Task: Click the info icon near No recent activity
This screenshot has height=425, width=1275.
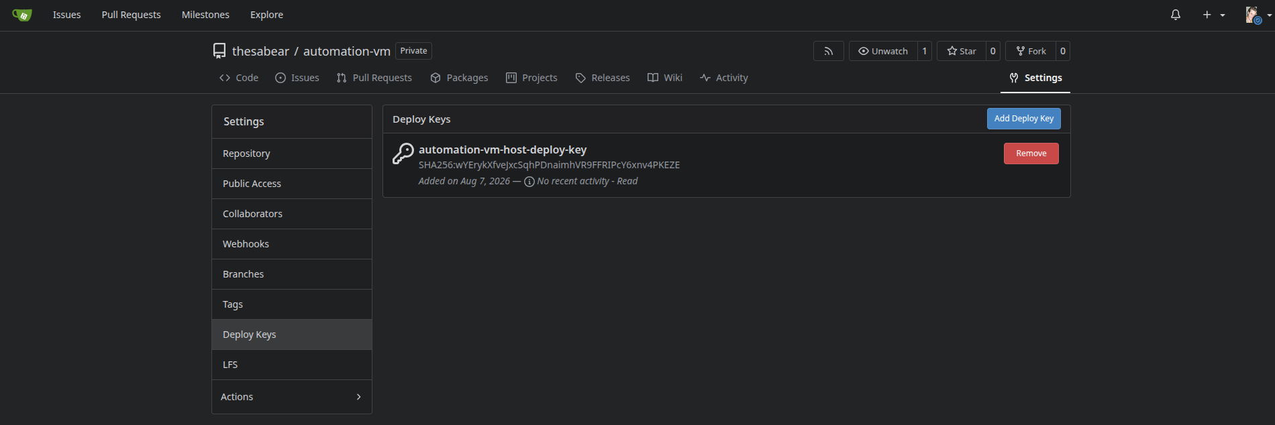Action: click(x=529, y=182)
